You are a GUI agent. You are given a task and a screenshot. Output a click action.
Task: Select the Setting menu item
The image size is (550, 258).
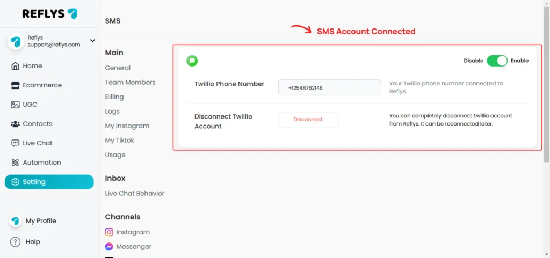click(x=49, y=182)
